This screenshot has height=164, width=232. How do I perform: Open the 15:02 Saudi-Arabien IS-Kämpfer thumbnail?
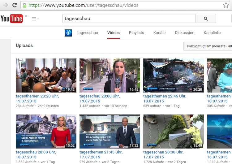click(46, 132)
